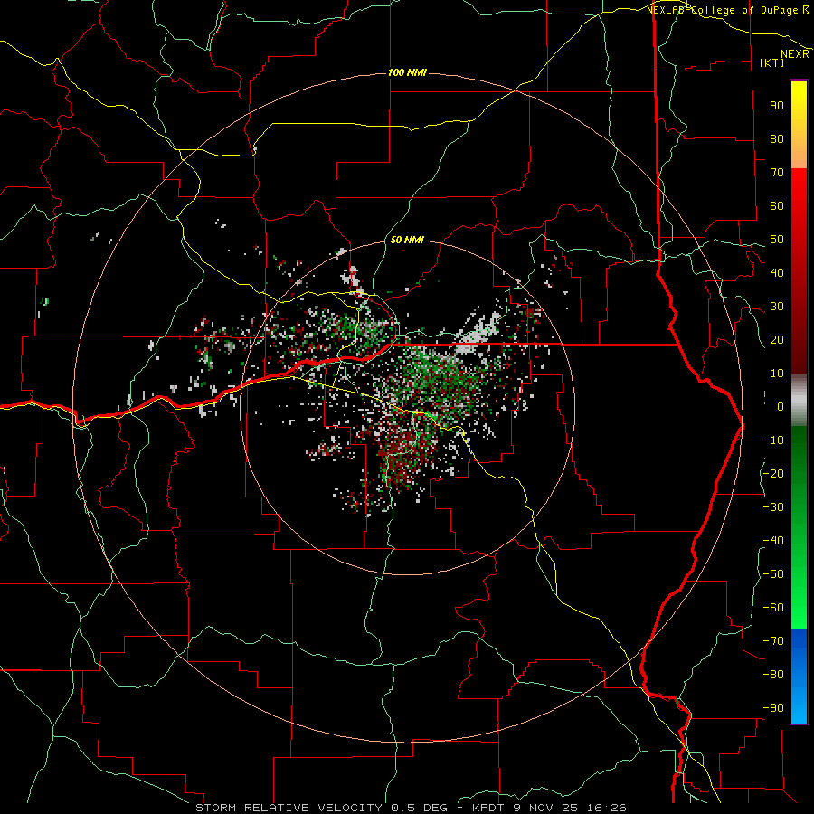Click the 40 value on the velocity scale
The width and height of the screenshot is (814, 814).
pos(777,273)
